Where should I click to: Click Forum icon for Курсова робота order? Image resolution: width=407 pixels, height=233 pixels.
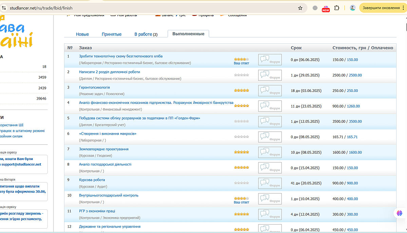270,183
